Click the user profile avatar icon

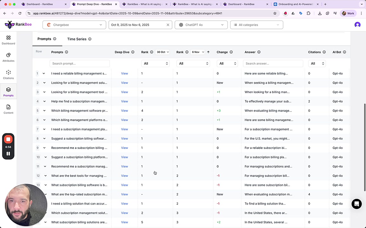(x=357, y=25)
